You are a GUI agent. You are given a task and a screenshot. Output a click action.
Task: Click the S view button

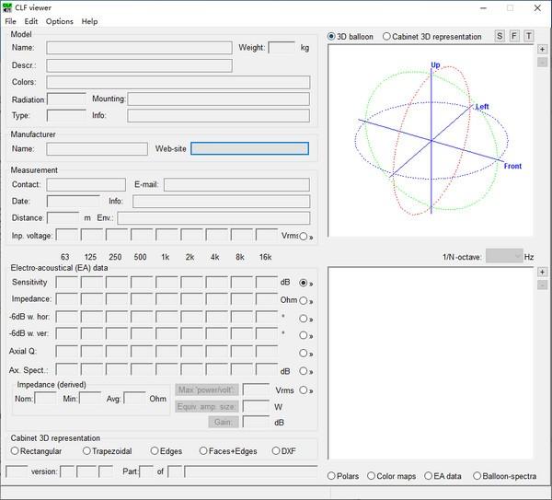tap(500, 37)
